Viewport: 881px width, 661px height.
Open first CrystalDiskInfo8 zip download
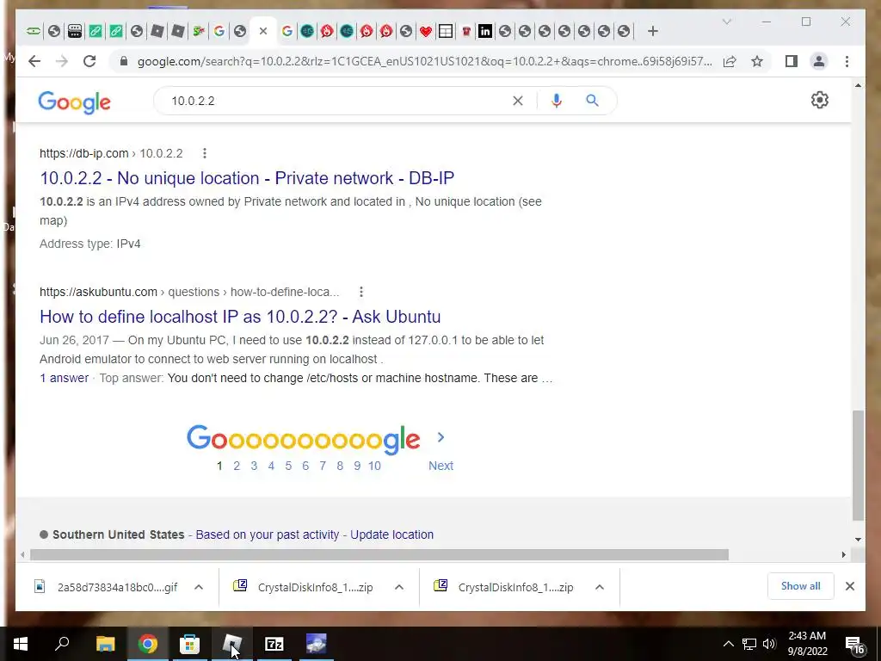click(305, 587)
